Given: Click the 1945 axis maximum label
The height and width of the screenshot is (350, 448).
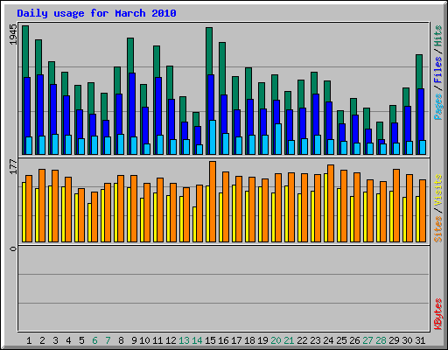Looking at the screenshot, I should tap(14, 35).
